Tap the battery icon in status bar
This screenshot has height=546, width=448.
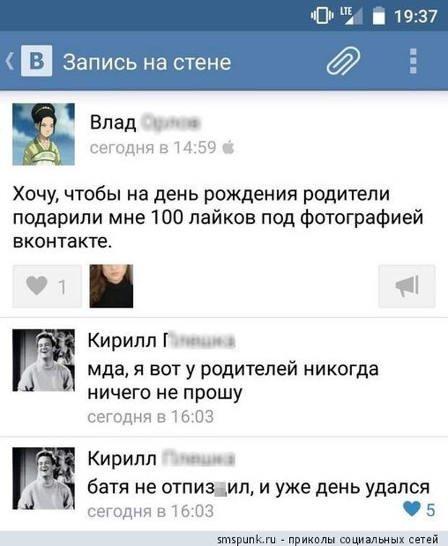tap(379, 16)
